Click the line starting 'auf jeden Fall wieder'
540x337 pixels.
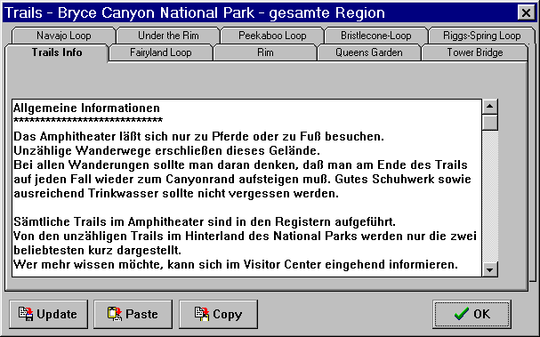[242, 179]
